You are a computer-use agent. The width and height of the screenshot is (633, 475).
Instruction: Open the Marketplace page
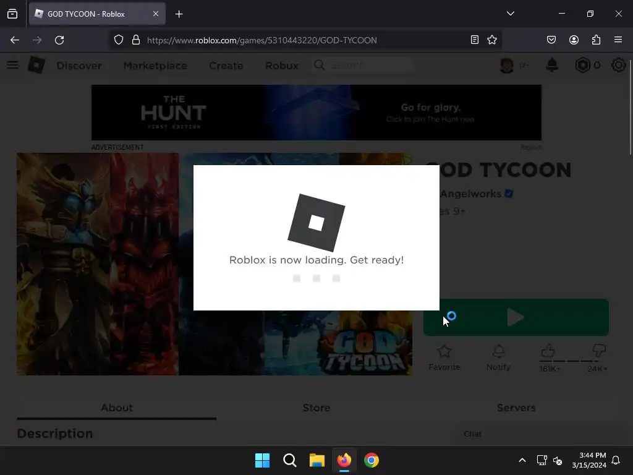coord(155,66)
